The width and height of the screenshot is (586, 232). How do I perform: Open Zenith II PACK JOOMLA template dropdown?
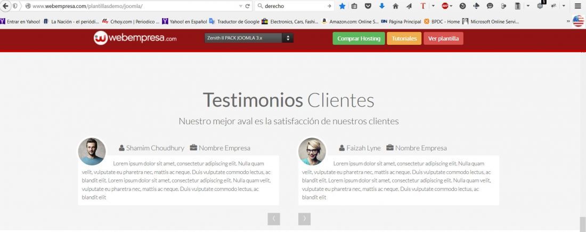tap(249, 38)
